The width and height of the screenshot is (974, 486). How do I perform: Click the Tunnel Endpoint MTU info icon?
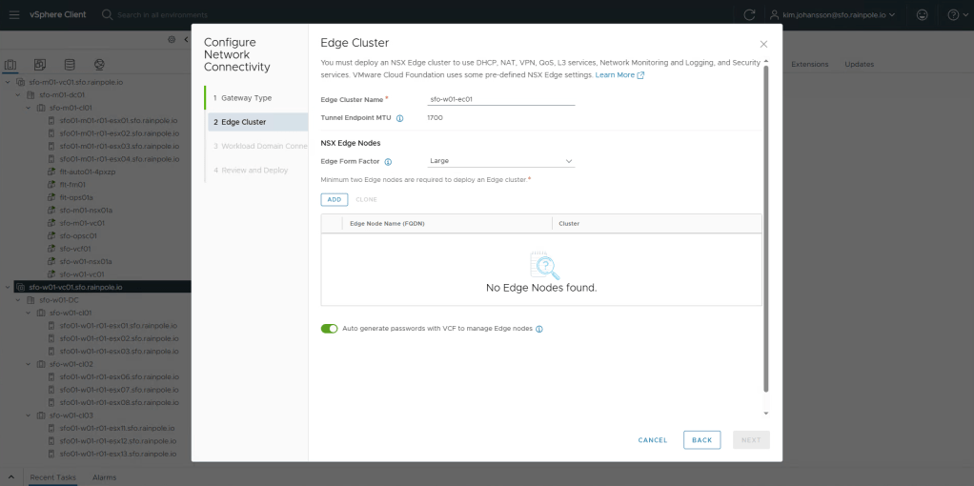click(399, 118)
